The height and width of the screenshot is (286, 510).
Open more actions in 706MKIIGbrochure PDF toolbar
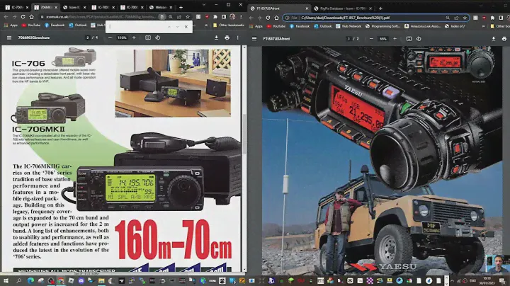pyautogui.click(x=237, y=38)
